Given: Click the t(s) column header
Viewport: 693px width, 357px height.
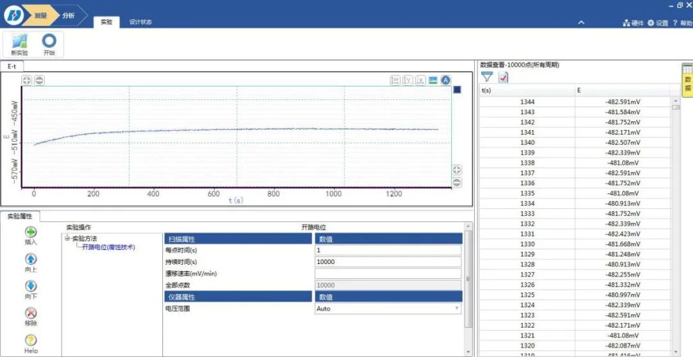Looking at the screenshot, I should (x=527, y=90).
